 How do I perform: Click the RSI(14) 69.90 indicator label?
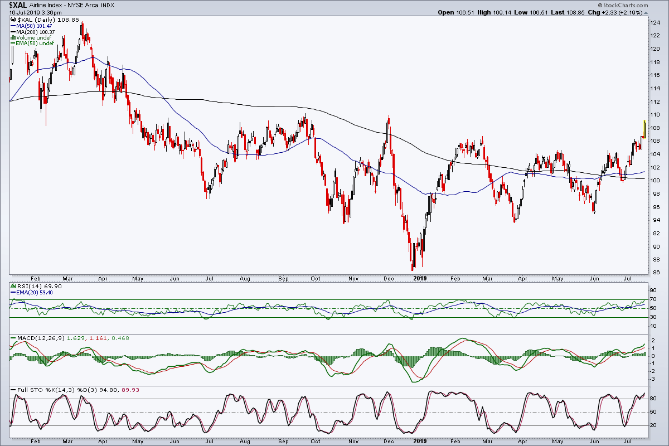36,286
